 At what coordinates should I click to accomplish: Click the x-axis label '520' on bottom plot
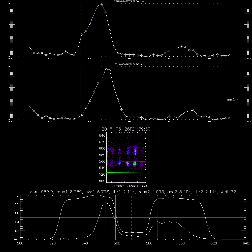[52, 243]
